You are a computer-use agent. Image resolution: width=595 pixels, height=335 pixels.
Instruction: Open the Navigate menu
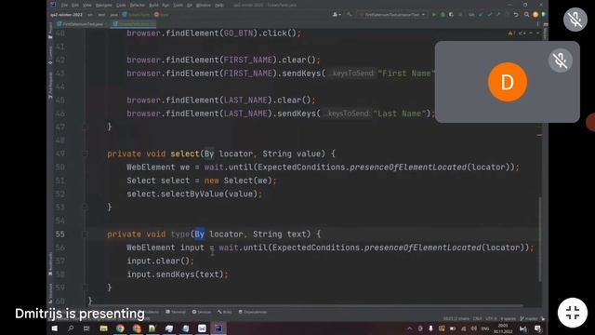click(x=103, y=6)
